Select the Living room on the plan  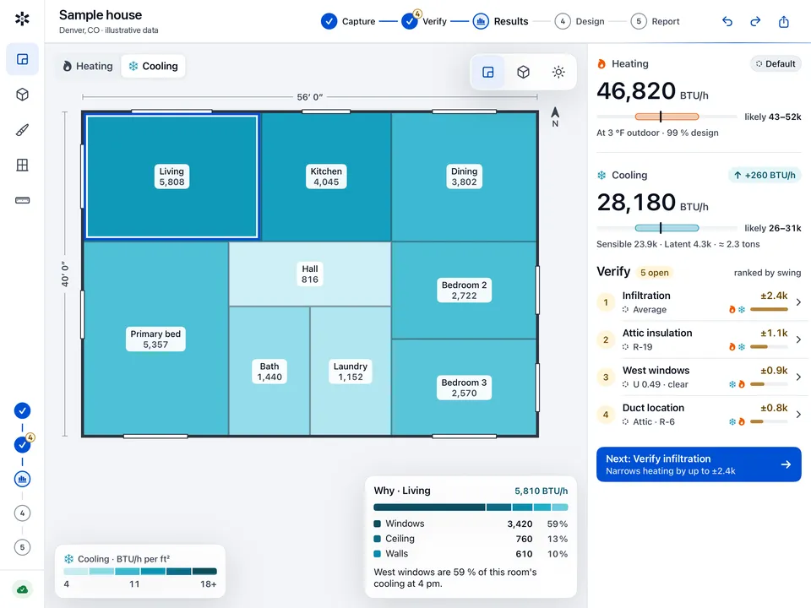(171, 176)
